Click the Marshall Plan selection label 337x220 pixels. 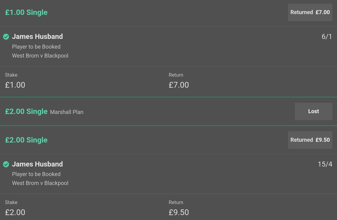tap(67, 112)
